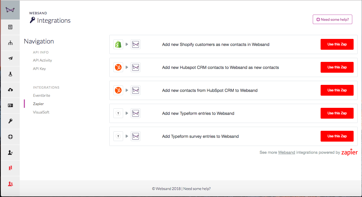The image size is (362, 197).
Task: Use the 'new Typeform entries' Zap
Action: [337, 113]
